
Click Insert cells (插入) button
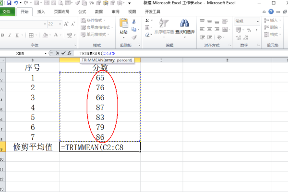272,20
